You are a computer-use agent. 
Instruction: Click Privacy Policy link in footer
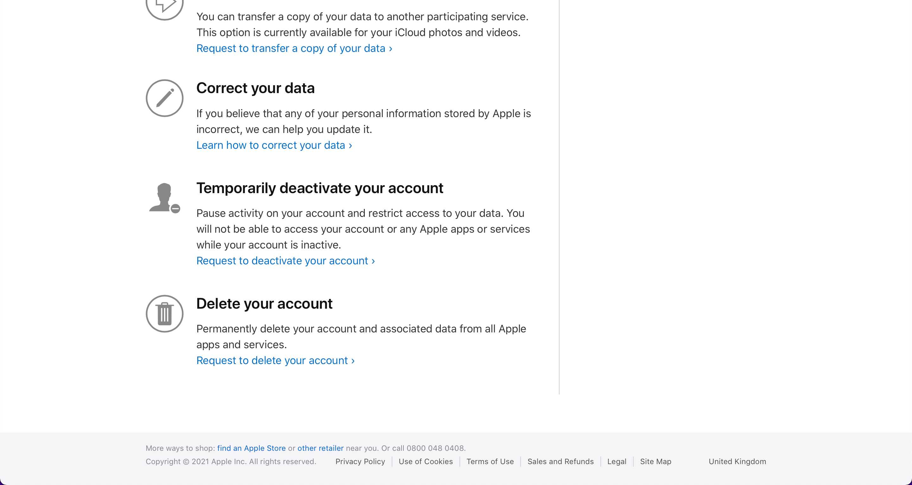tap(360, 462)
